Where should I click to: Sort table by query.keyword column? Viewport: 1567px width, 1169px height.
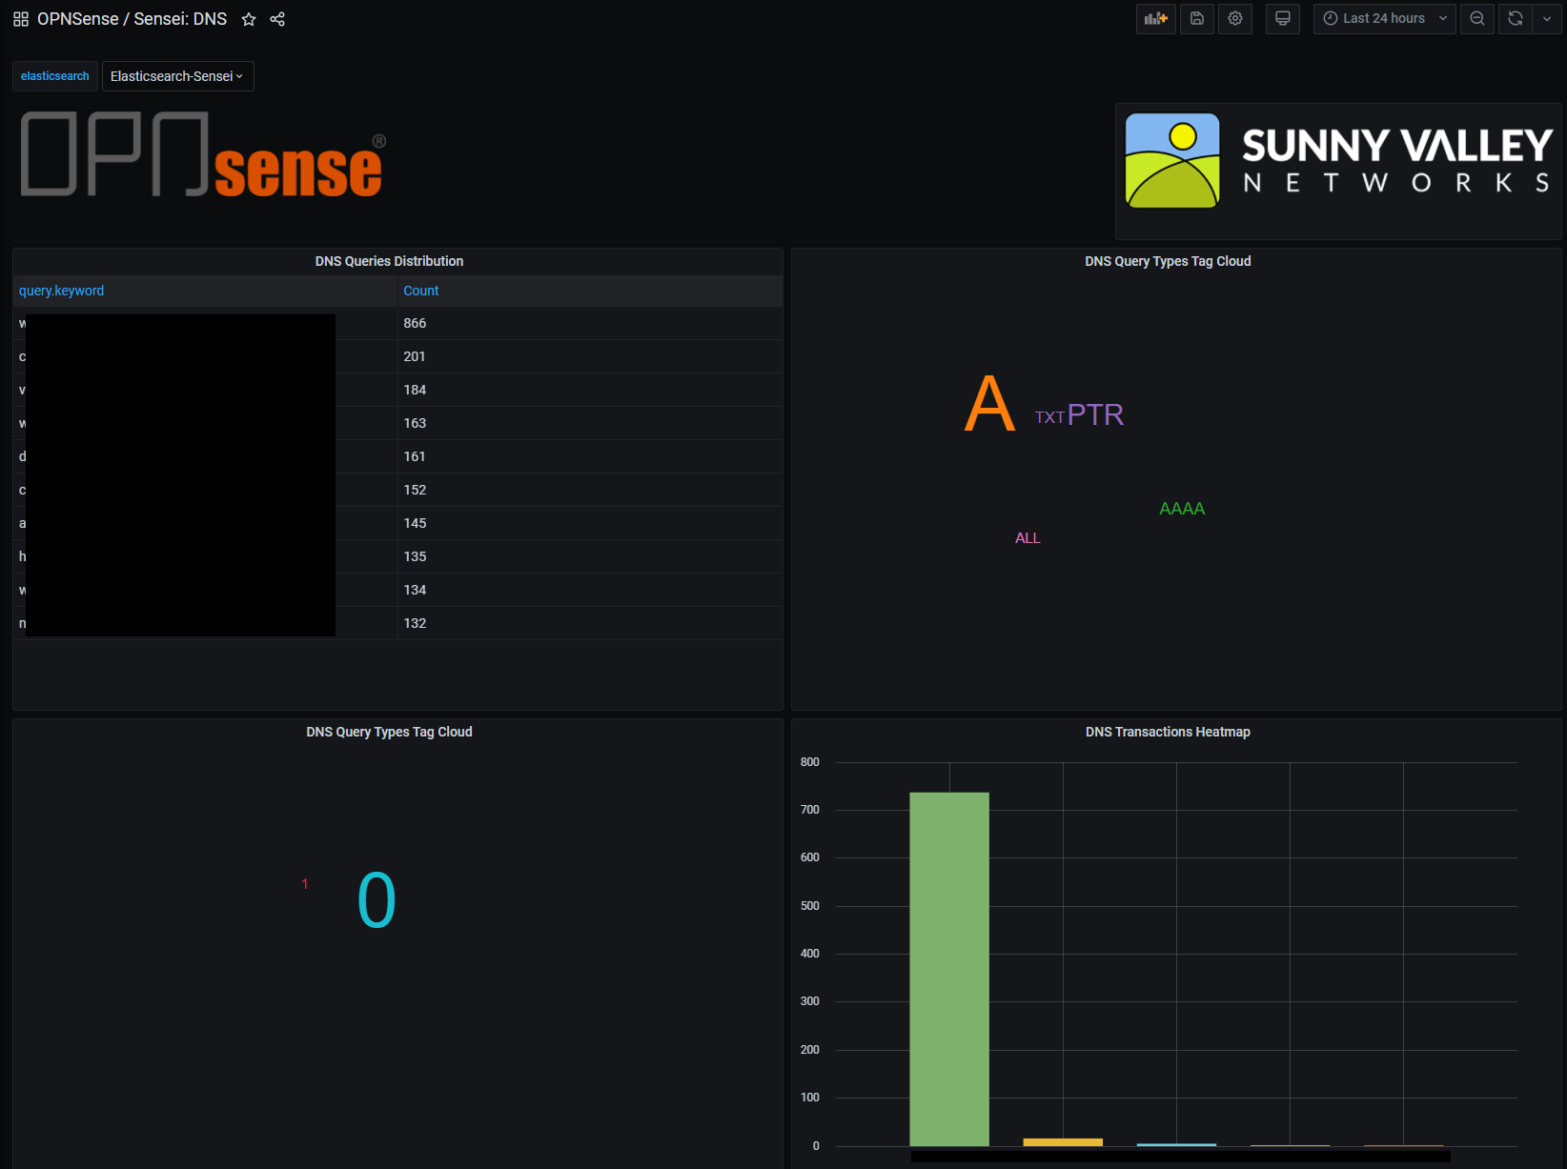62,291
